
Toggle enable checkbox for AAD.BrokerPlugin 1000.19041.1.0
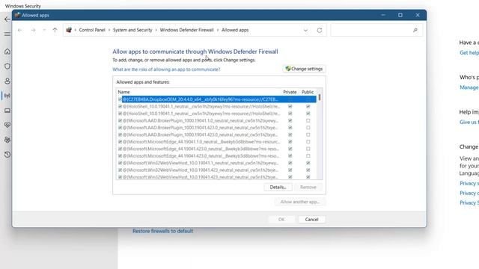tap(120, 121)
